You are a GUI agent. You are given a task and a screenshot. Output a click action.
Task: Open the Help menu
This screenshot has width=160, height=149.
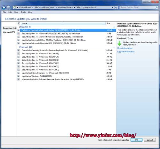[x=30, y=12]
